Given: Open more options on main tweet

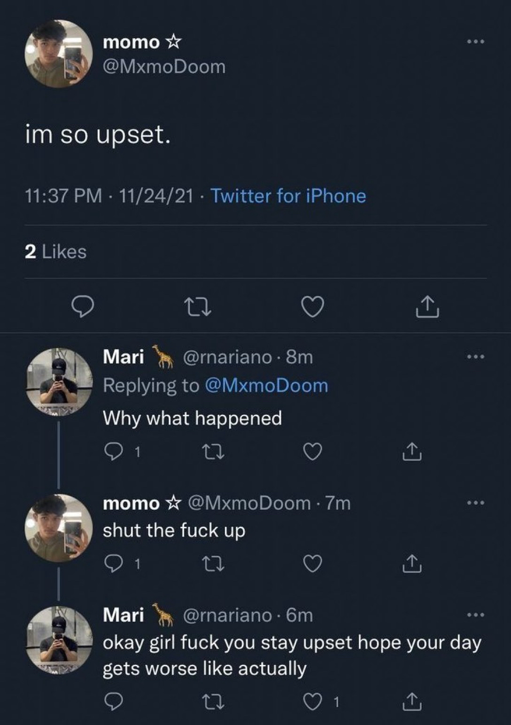Looking at the screenshot, I should (475, 42).
